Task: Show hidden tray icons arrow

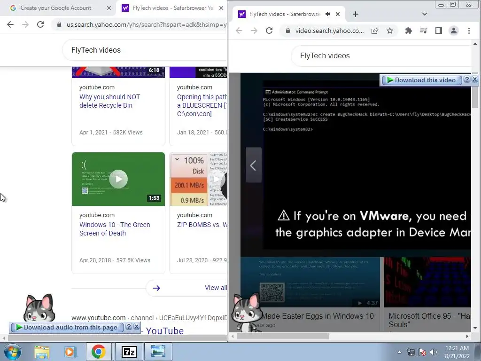Action: pyautogui.click(x=399, y=352)
